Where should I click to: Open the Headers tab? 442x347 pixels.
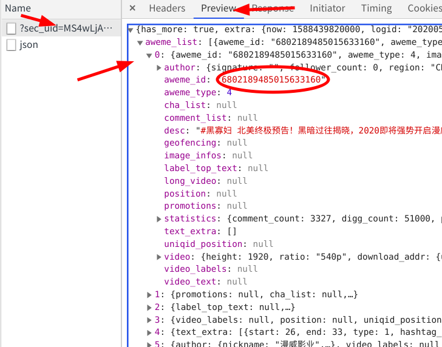[x=167, y=8]
